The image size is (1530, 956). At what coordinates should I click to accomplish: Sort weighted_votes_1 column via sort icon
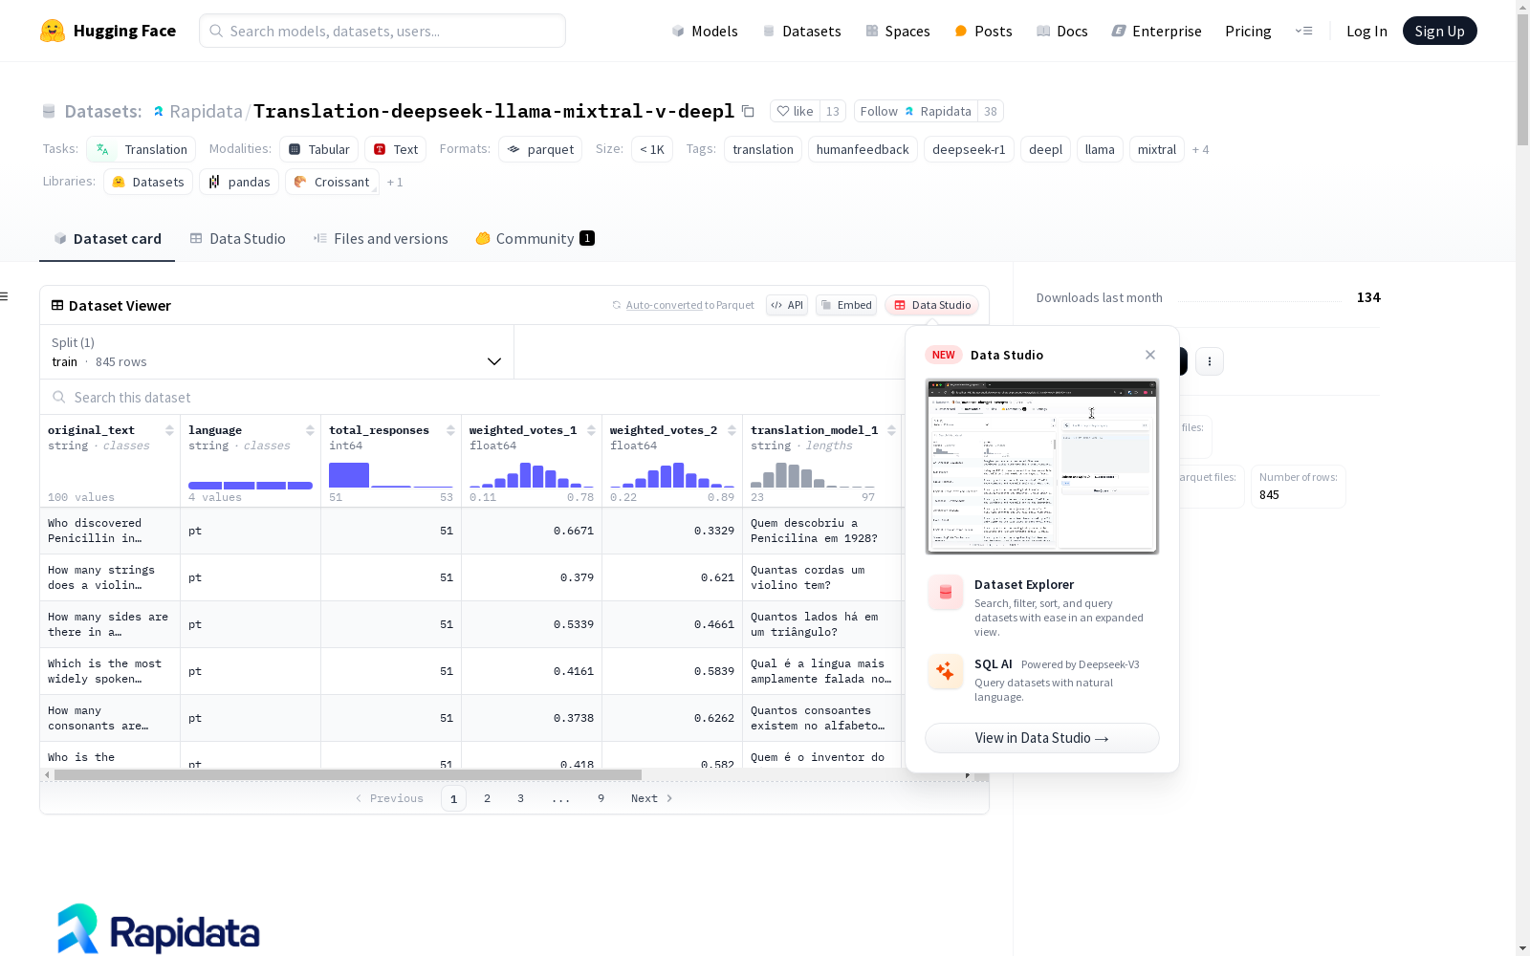(591, 430)
